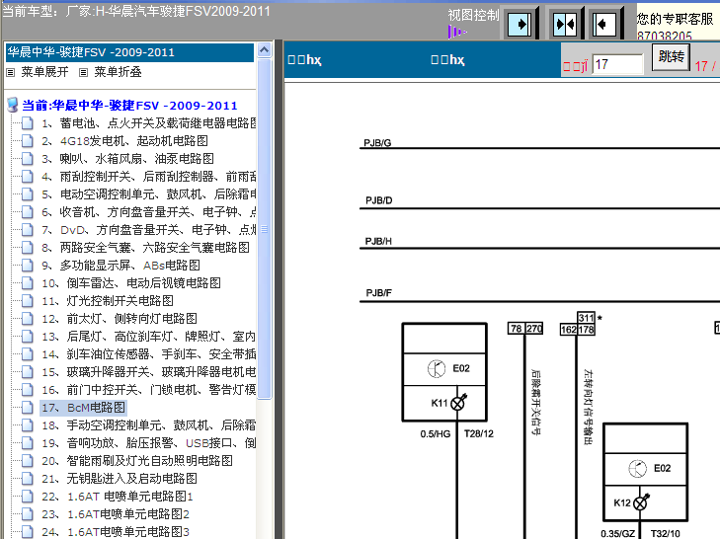Click connector box labeled 78
720x539 pixels.
tap(517, 329)
